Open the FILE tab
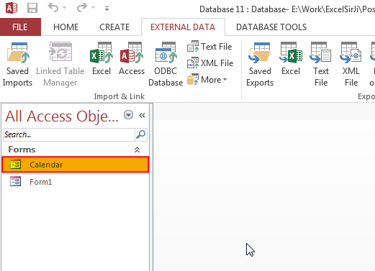This screenshot has height=271, width=375. (20, 27)
